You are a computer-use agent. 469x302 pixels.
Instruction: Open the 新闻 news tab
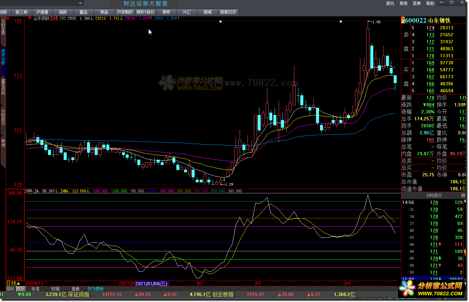pos(208,12)
